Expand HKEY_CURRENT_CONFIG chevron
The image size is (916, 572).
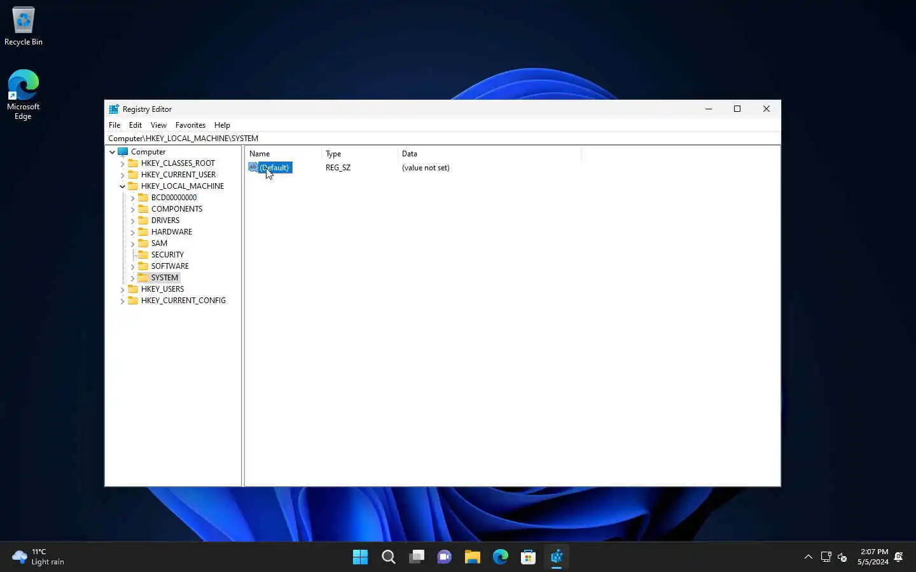123,301
